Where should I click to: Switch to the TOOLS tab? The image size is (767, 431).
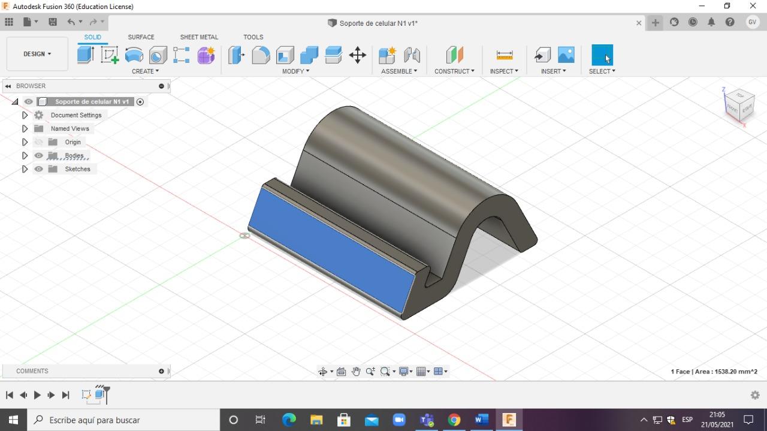[x=253, y=37]
